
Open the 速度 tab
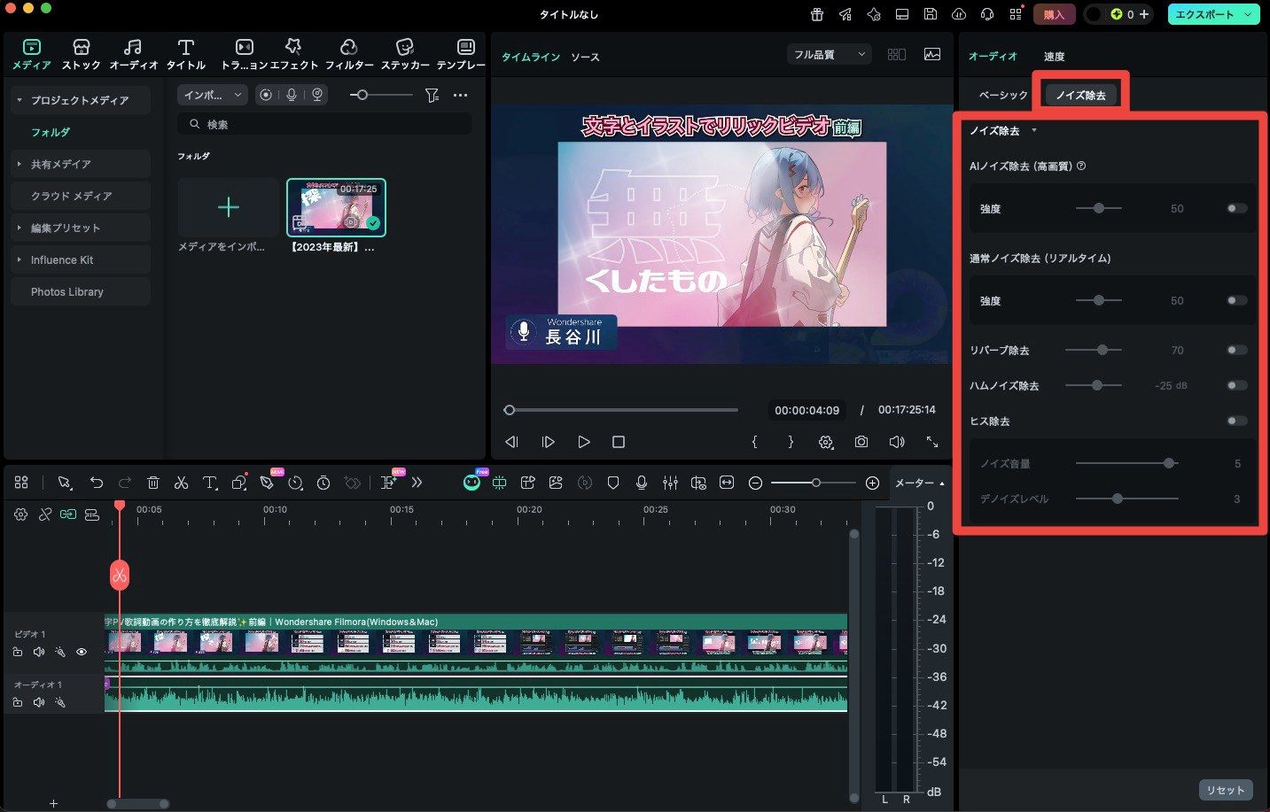(x=1054, y=57)
